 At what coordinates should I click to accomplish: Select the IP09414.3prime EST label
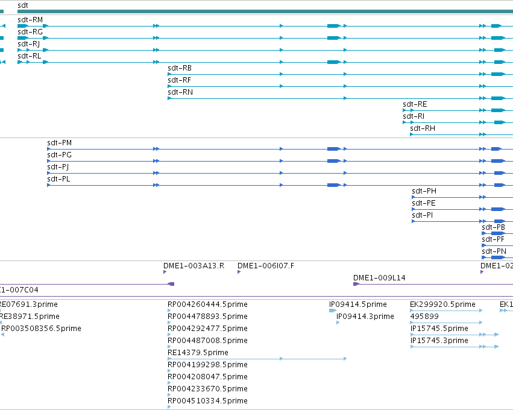point(365,317)
